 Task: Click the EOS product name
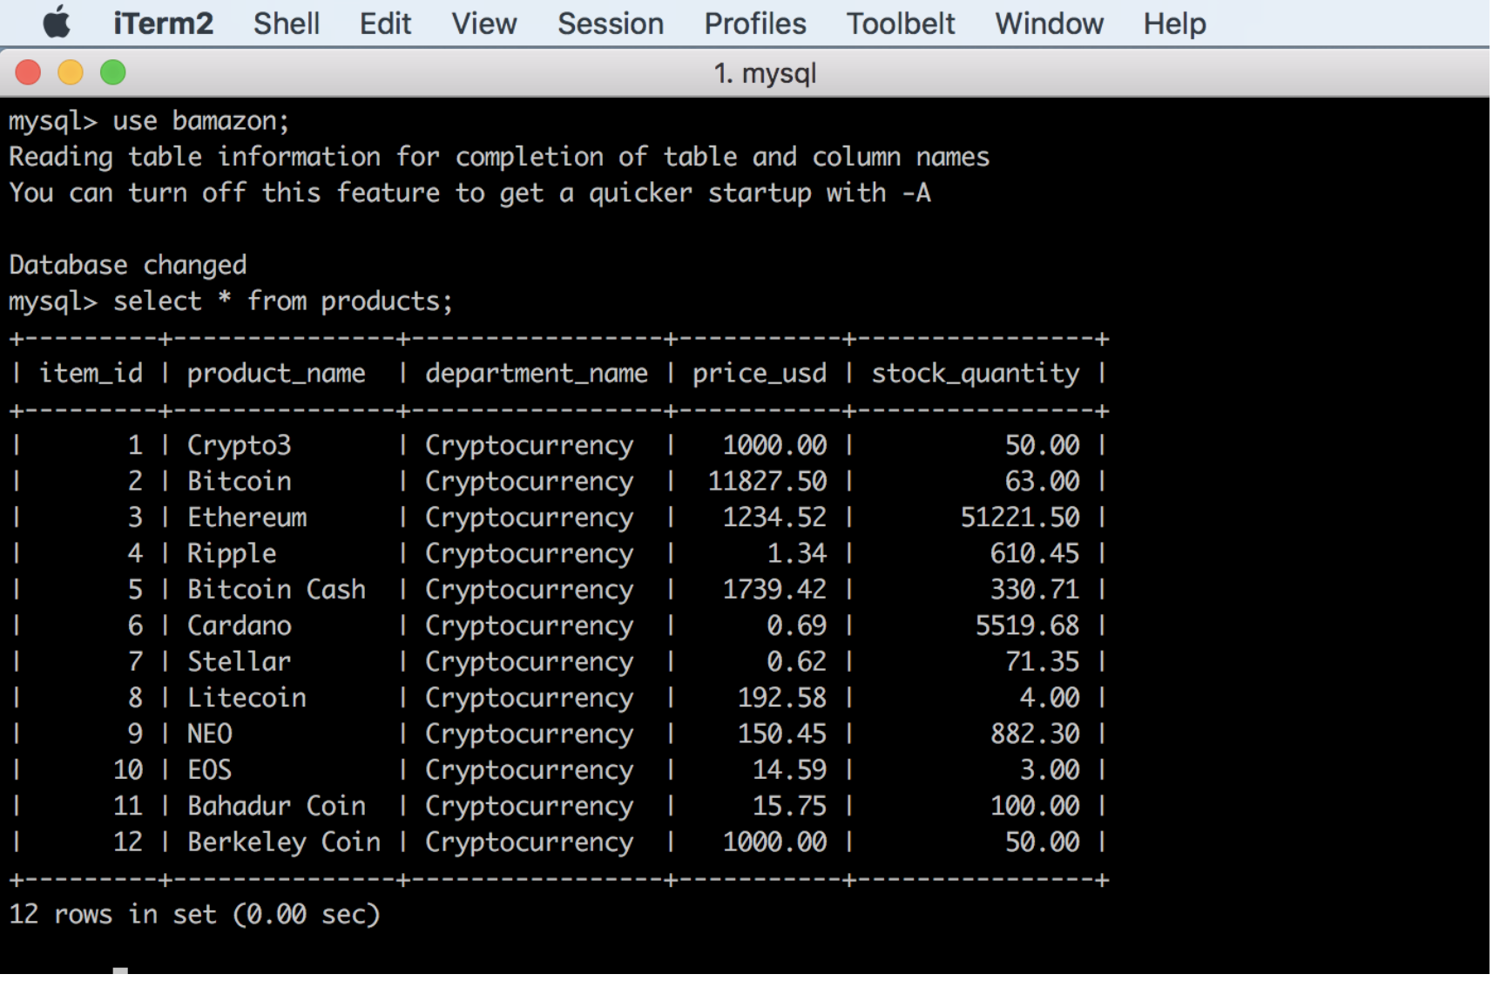click(210, 770)
